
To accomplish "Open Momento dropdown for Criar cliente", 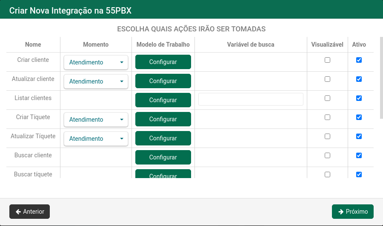I will click(96, 62).
